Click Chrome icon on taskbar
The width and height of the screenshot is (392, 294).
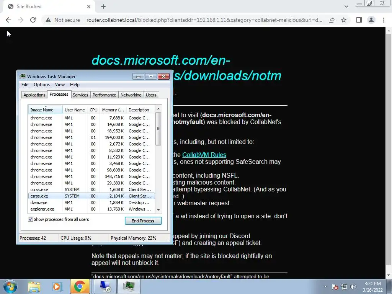(80, 286)
